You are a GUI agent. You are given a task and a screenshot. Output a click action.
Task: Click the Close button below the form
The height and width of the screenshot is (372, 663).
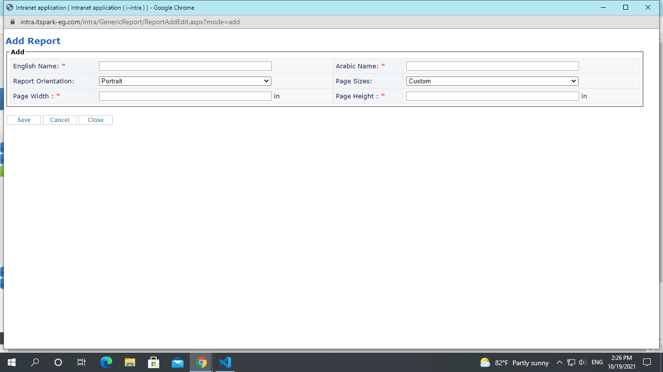96,120
